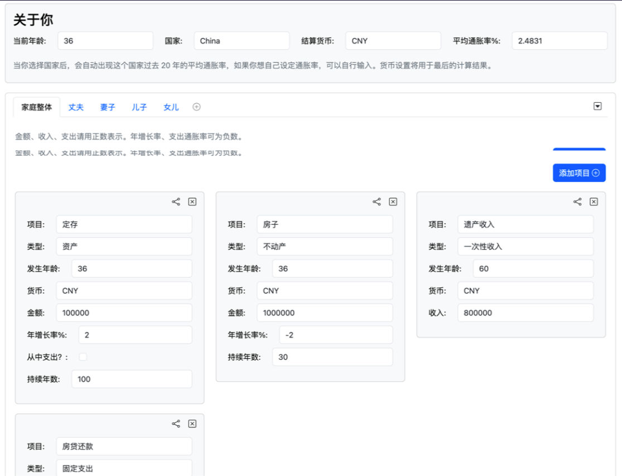Click the 当前年龄 input field
Screen dimensions: 622x476
[x=105, y=40]
